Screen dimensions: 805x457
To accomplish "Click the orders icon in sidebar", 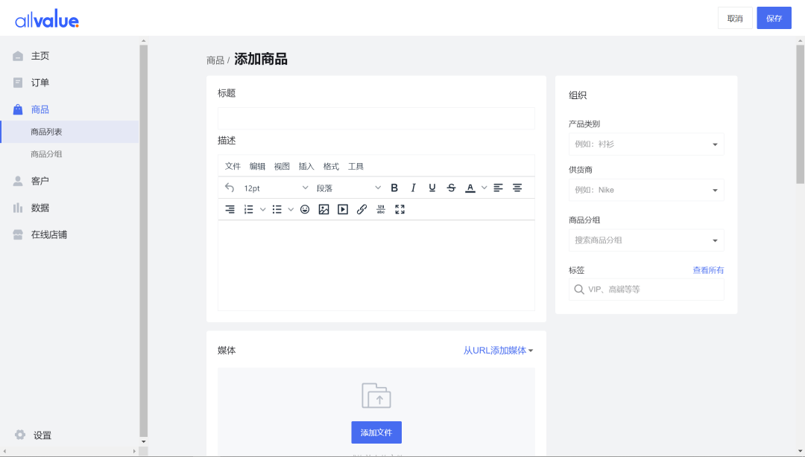I will 18,83.
